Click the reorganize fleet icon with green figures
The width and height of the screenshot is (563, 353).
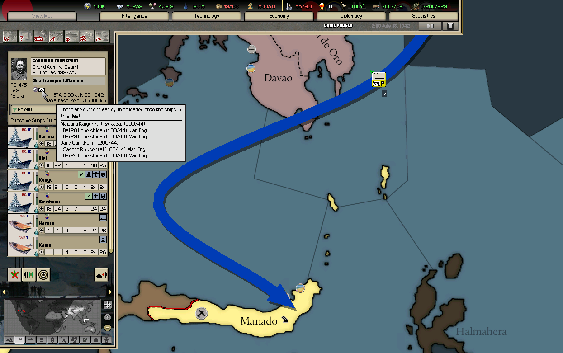(x=29, y=275)
